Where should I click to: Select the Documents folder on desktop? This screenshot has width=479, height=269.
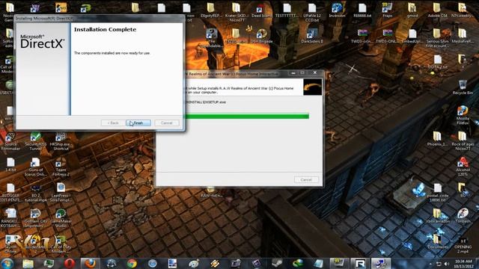[x=437, y=241]
